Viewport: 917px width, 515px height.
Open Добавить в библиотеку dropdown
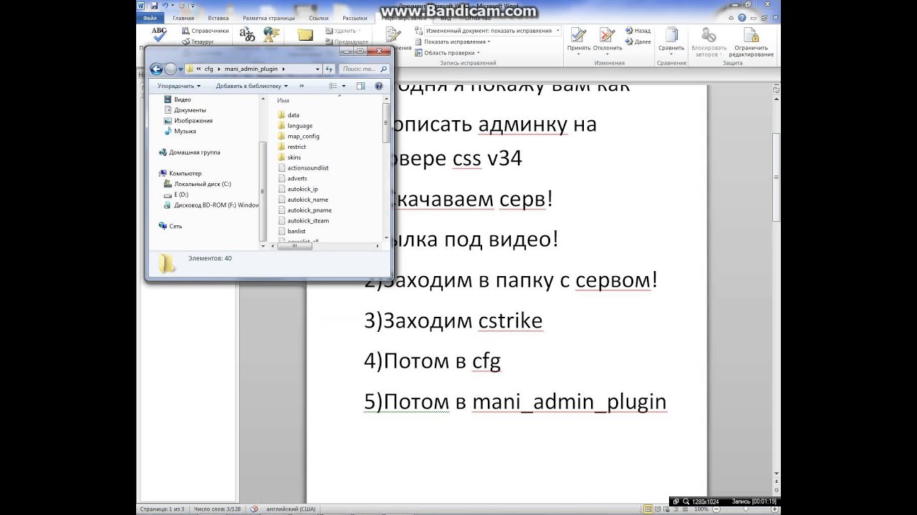251,86
